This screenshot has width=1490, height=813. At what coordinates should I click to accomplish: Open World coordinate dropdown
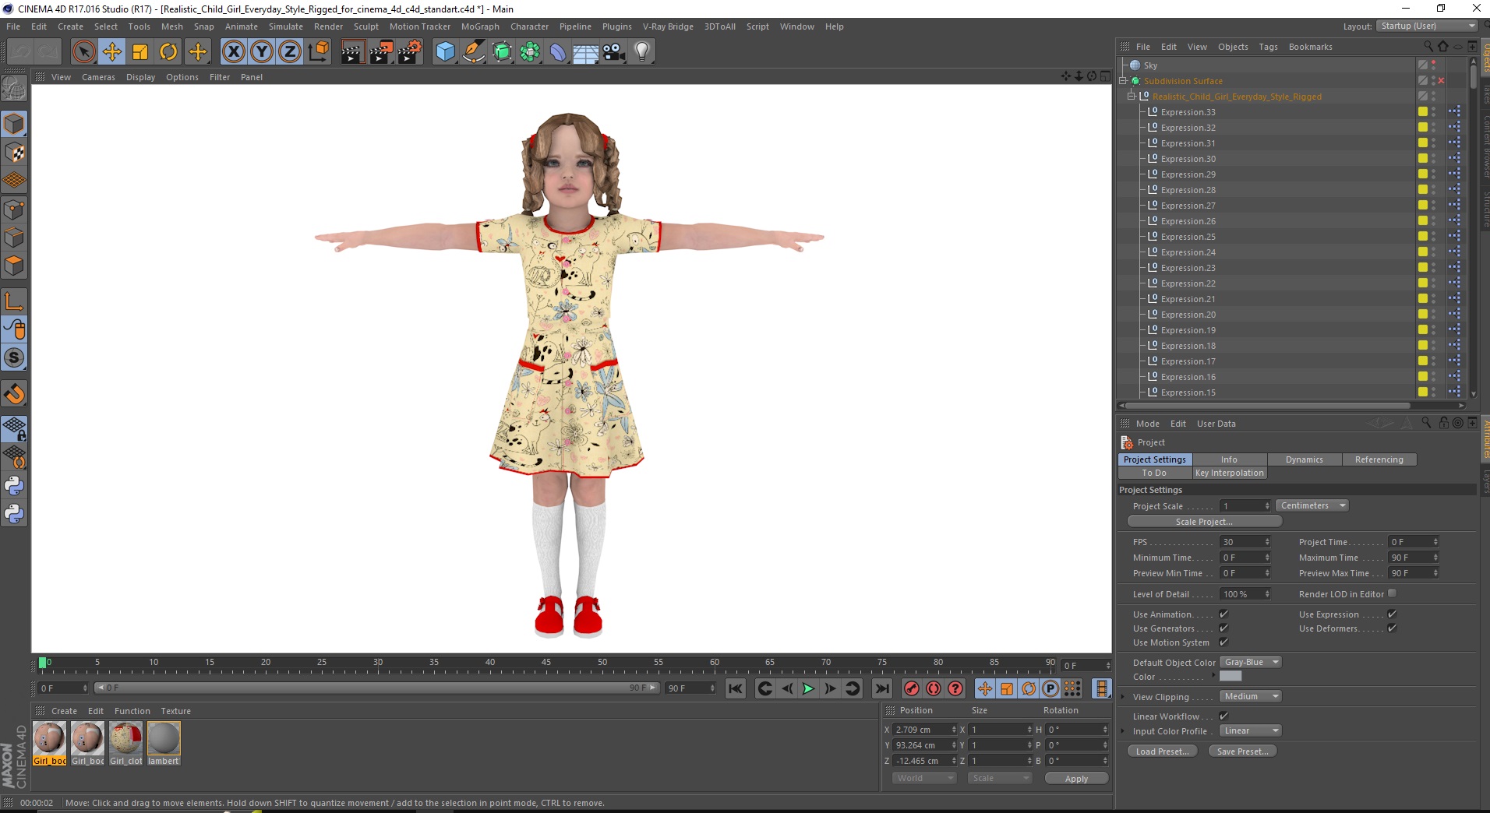pyautogui.click(x=924, y=778)
